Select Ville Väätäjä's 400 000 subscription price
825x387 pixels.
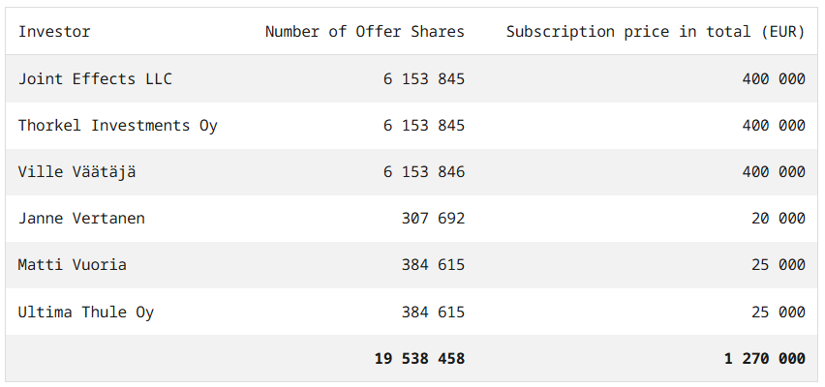point(773,172)
